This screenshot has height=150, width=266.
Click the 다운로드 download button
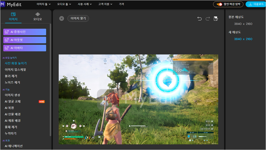[x=255, y=4]
